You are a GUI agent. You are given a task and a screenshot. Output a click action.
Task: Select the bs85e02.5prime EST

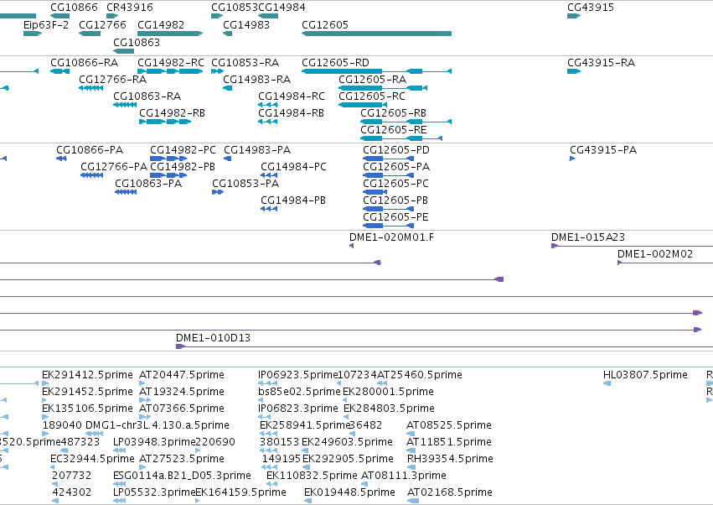pyautogui.click(x=299, y=392)
